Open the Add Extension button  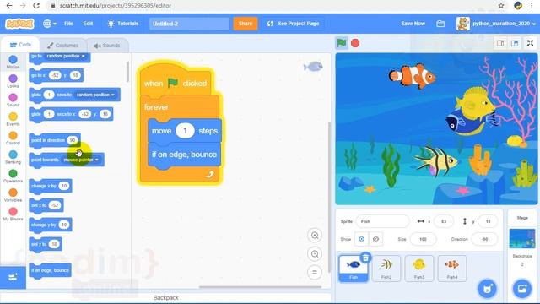(x=13, y=277)
